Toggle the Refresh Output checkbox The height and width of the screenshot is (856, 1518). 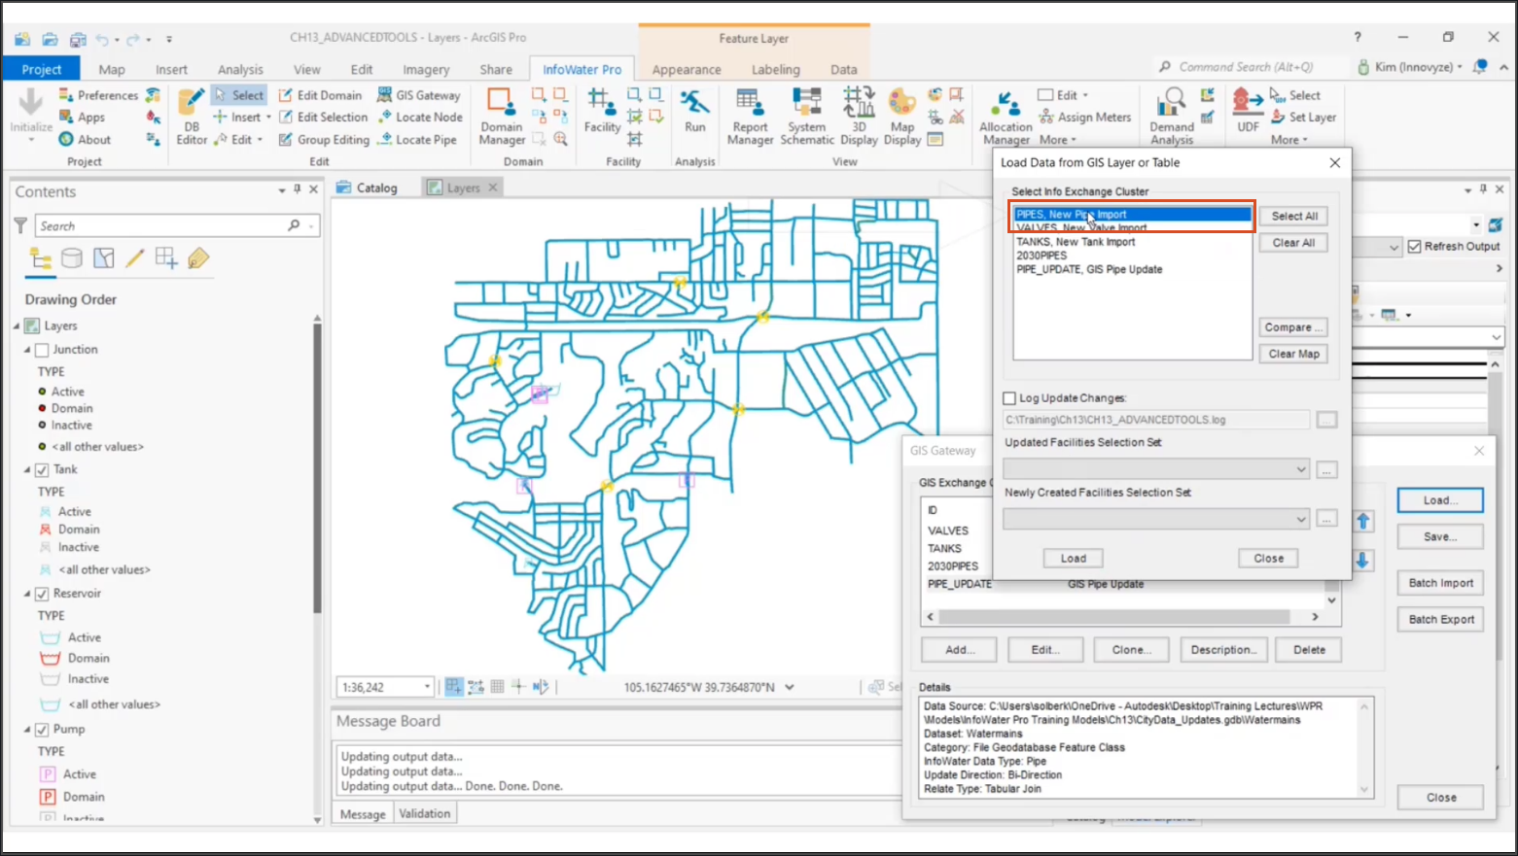click(x=1415, y=247)
